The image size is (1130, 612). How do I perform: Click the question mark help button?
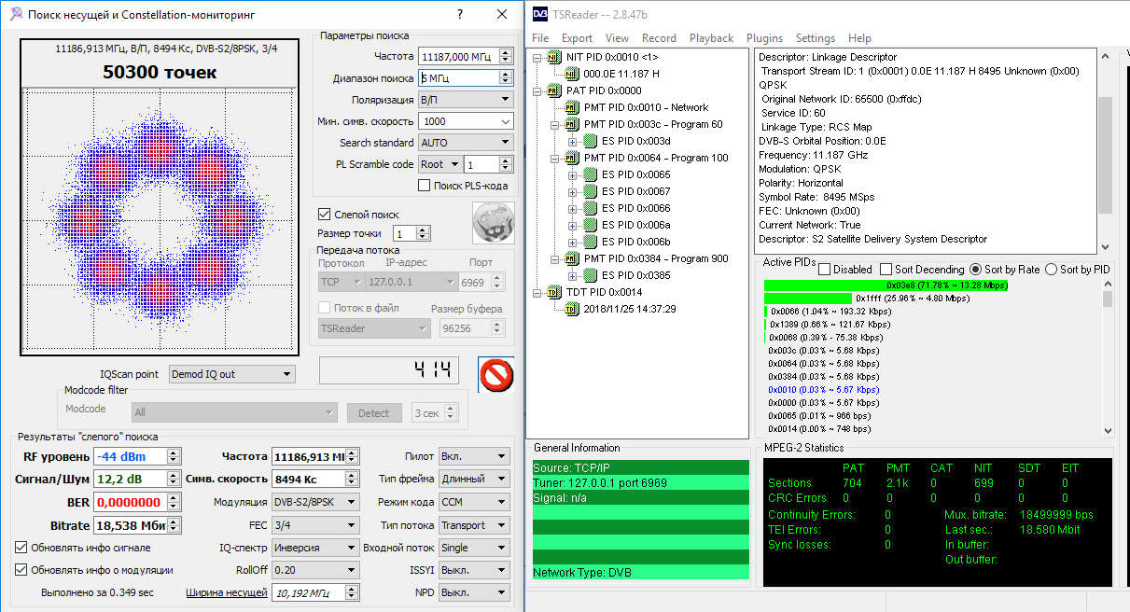click(460, 15)
